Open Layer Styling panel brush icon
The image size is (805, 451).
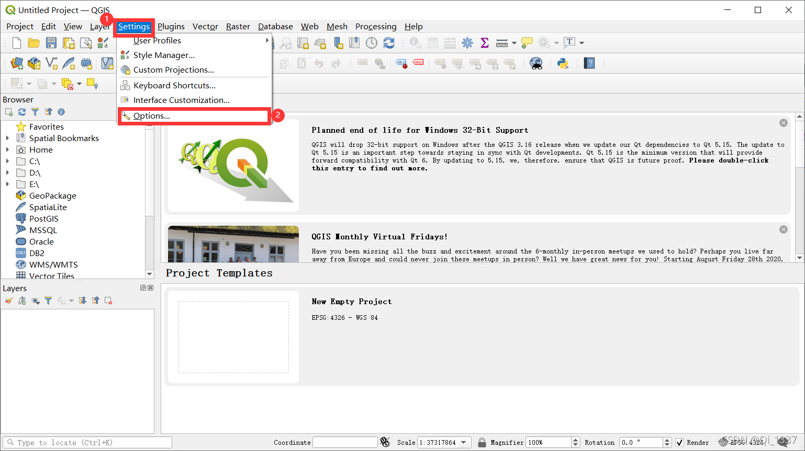pos(9,300)
